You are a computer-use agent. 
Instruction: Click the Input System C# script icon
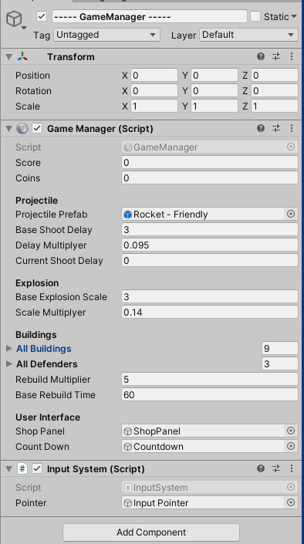[22, 469]
